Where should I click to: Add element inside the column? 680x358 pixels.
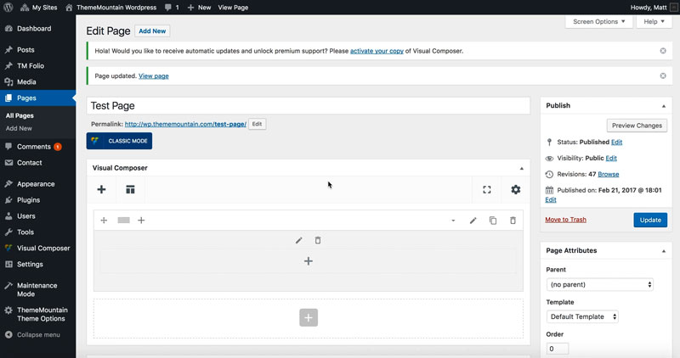pos(309,261)
